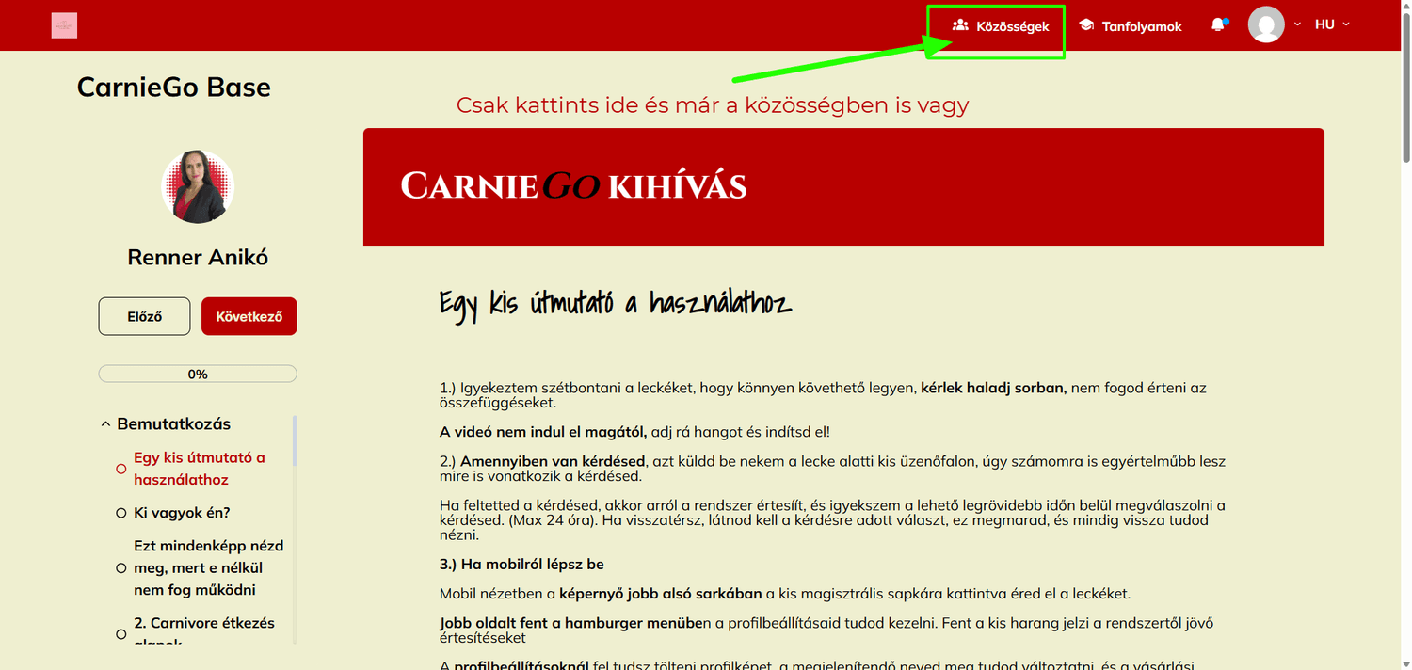
Task: Click the Renner Anikó name text
Action: click(198, 257)
